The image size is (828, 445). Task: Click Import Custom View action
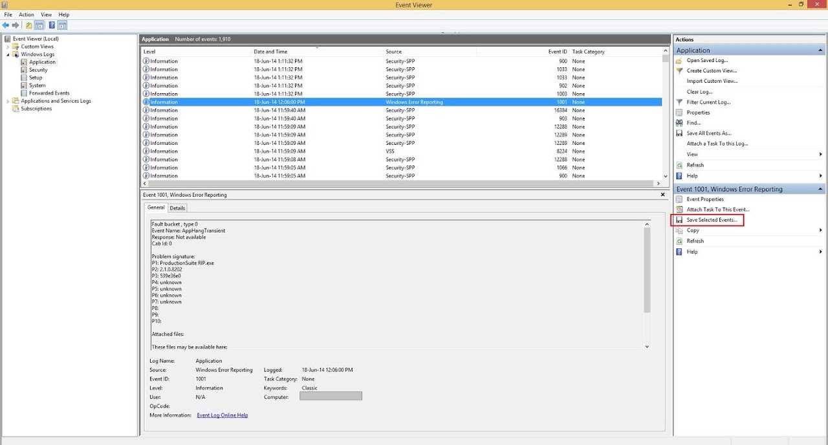(712, 81)
